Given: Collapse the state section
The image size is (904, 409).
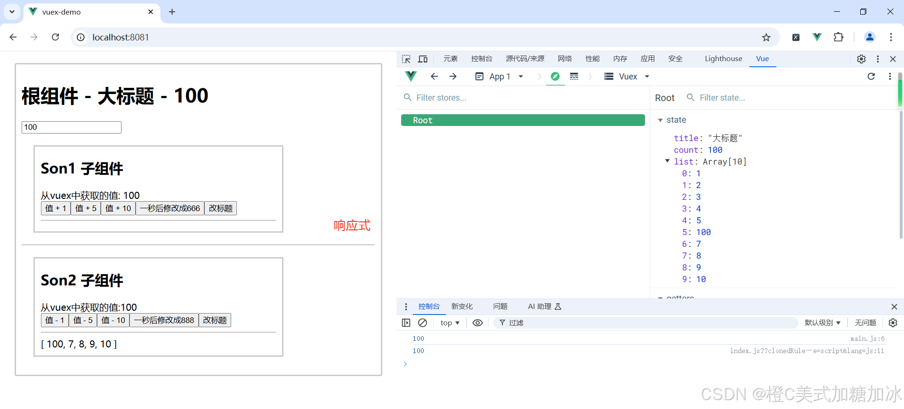Looking at the screenshot, I should point(660,120).
